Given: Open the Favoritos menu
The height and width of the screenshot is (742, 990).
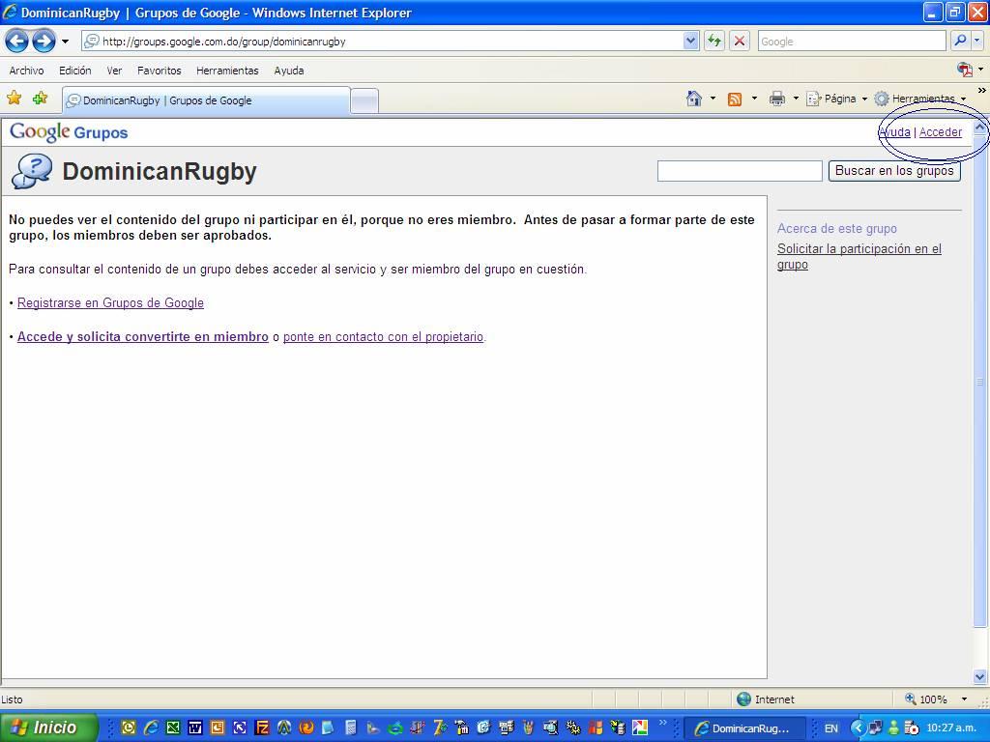Looking at the screenshot, I should 160,71.
